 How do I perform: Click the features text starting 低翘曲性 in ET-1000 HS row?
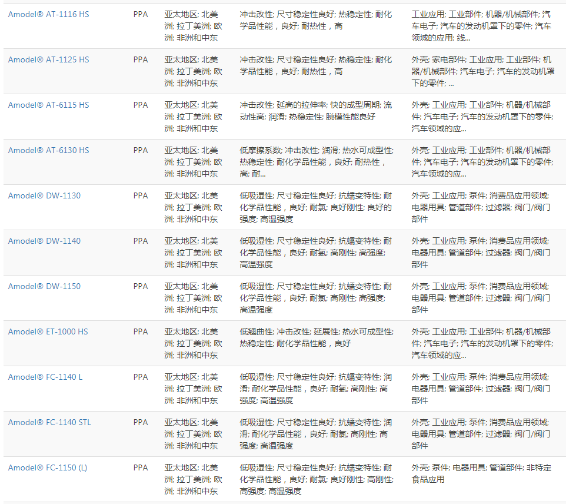(x=317, y=337)
